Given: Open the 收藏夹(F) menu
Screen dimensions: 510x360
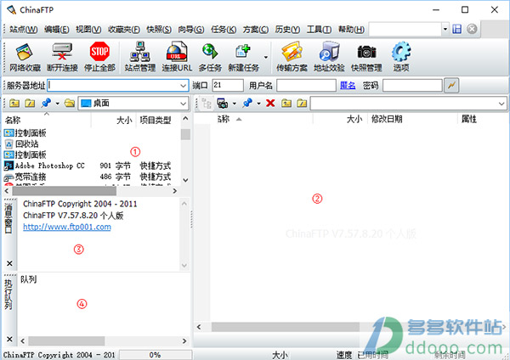Looking at the screenshot, I should pyautogui.click(x=124, y=29).
